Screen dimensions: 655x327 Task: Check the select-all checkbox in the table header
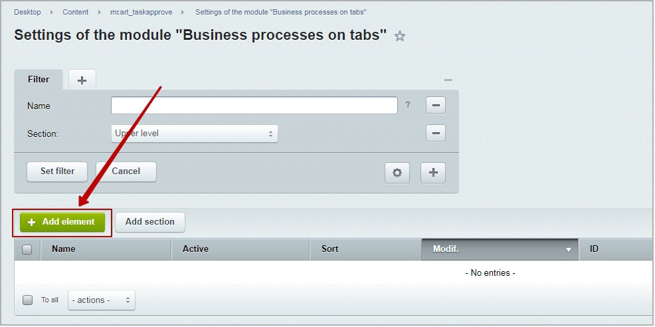27,250
